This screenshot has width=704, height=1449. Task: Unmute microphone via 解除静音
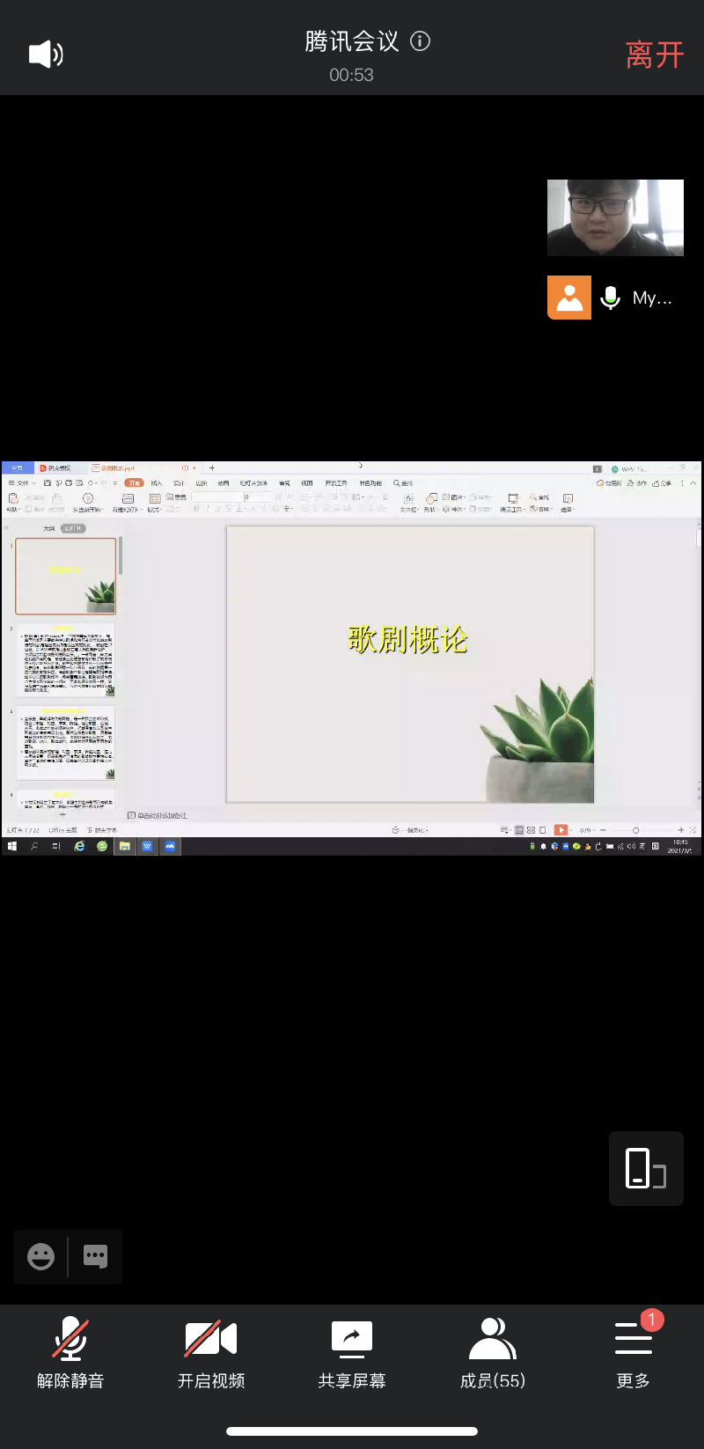(70, 1352)
